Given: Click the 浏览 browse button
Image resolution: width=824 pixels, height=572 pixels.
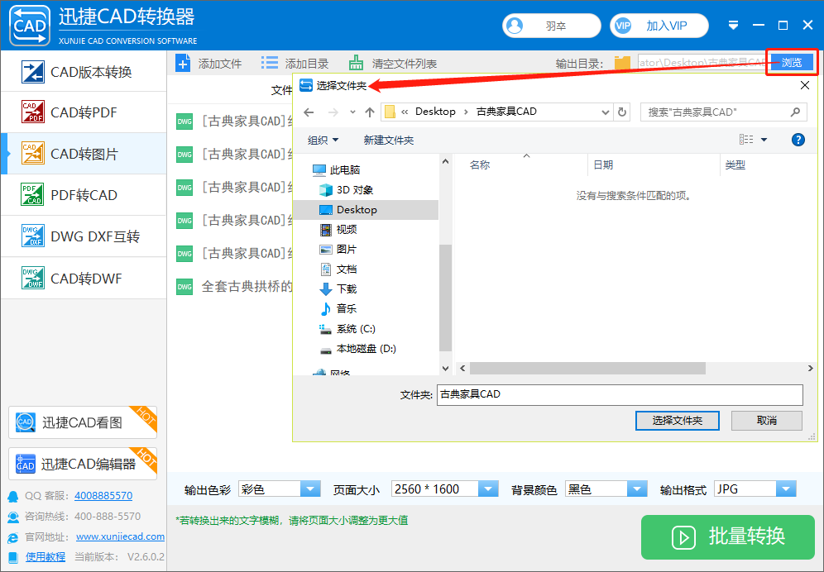Looking at the screenshot, I should point(792,63).
